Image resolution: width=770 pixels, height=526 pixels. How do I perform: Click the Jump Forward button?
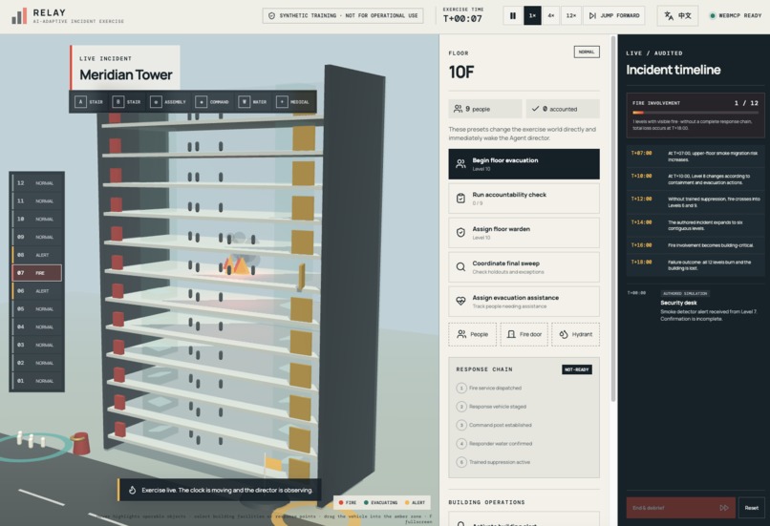[x=614, y=15]
